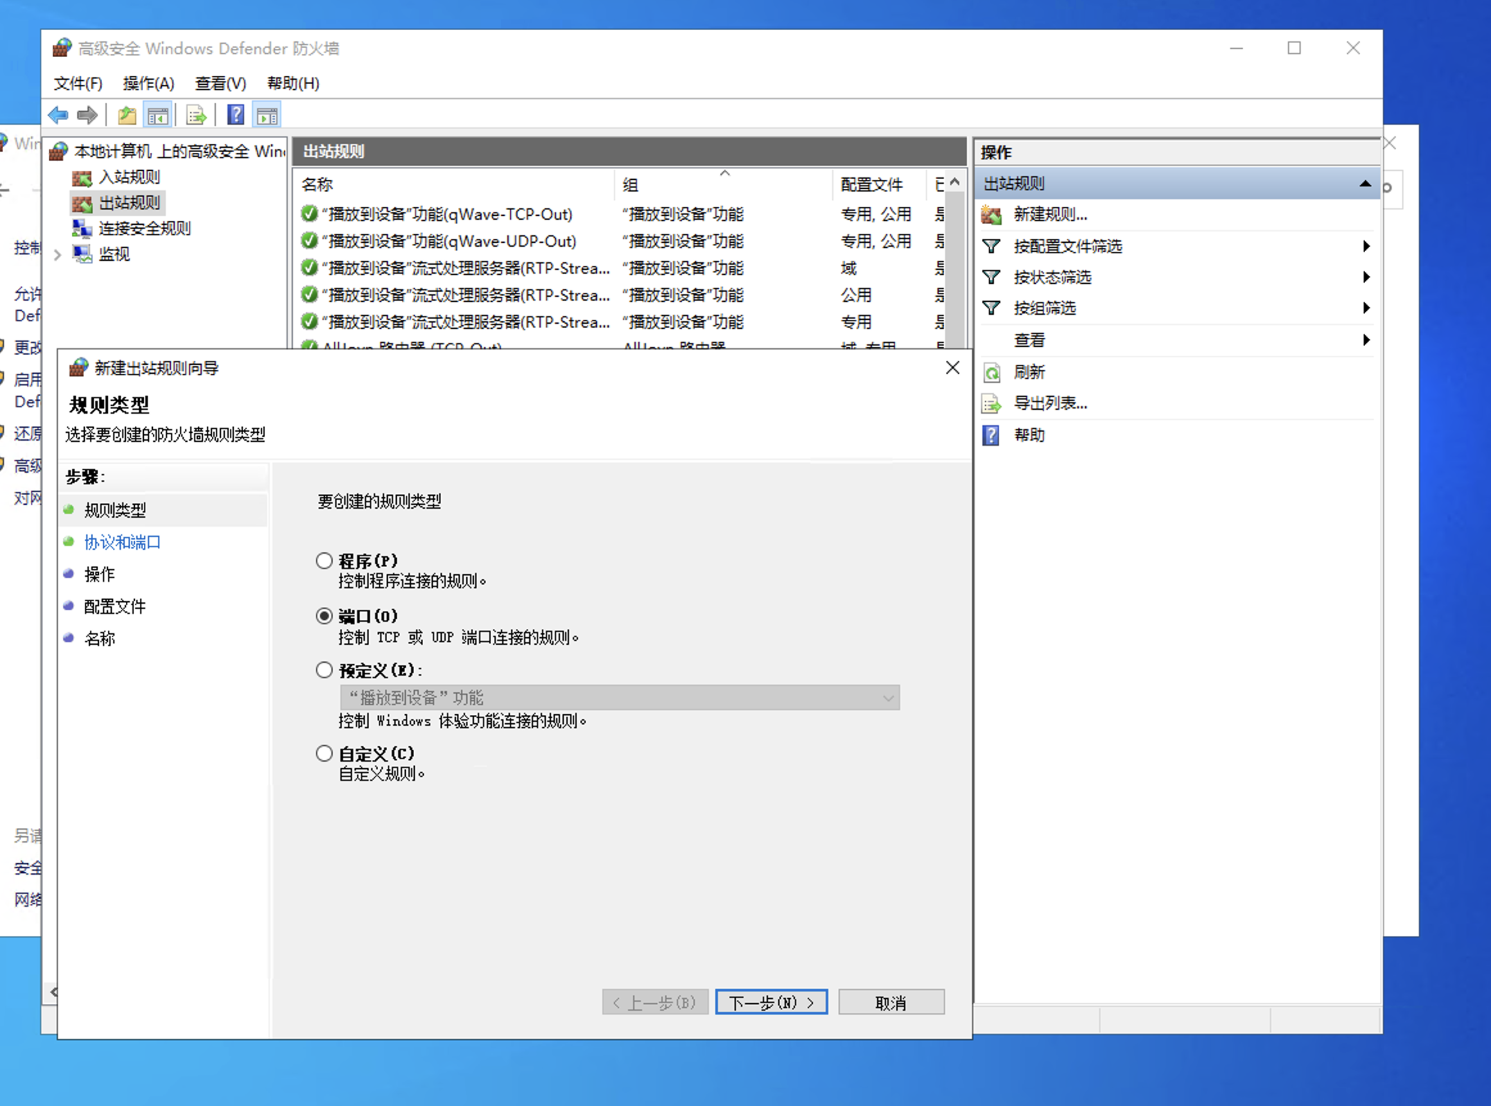This screenshot has height=1106, width=1491.
Task: Click the filter icon beside 按状态筛选
Action: [x=991, y=277]
